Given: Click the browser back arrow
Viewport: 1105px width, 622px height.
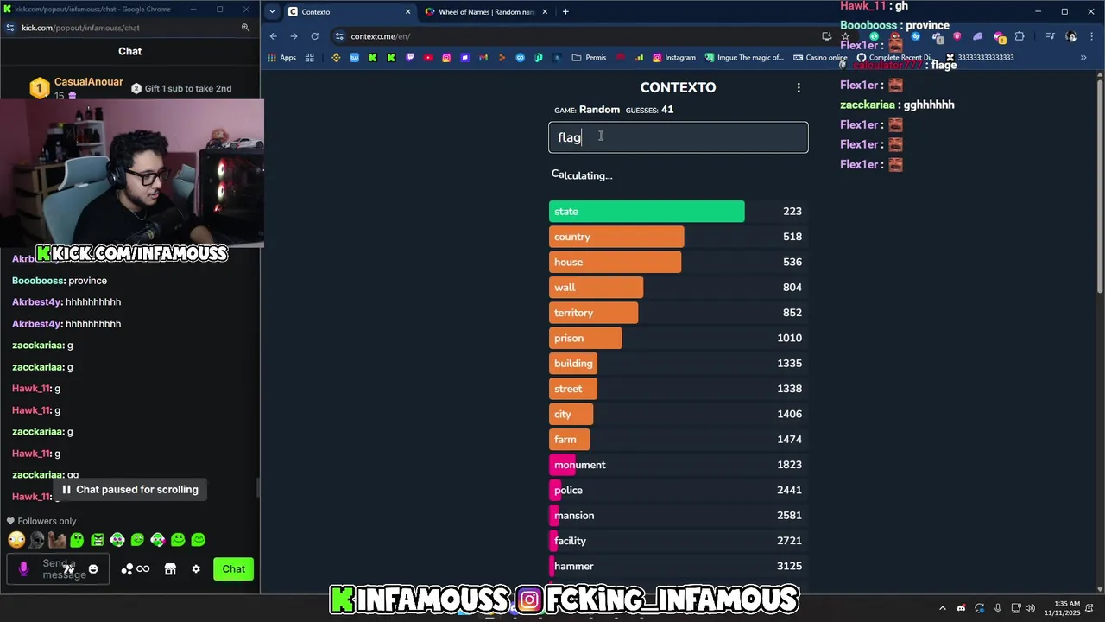Looking at the screenshot, I should [274, 36].
